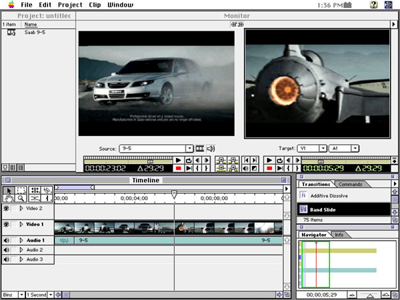Image resolution: width=400 pixels, height=300 pixels.
Task: Click the Saab 9-5 clip icon in Project
Action: click(x=11, y=33)
